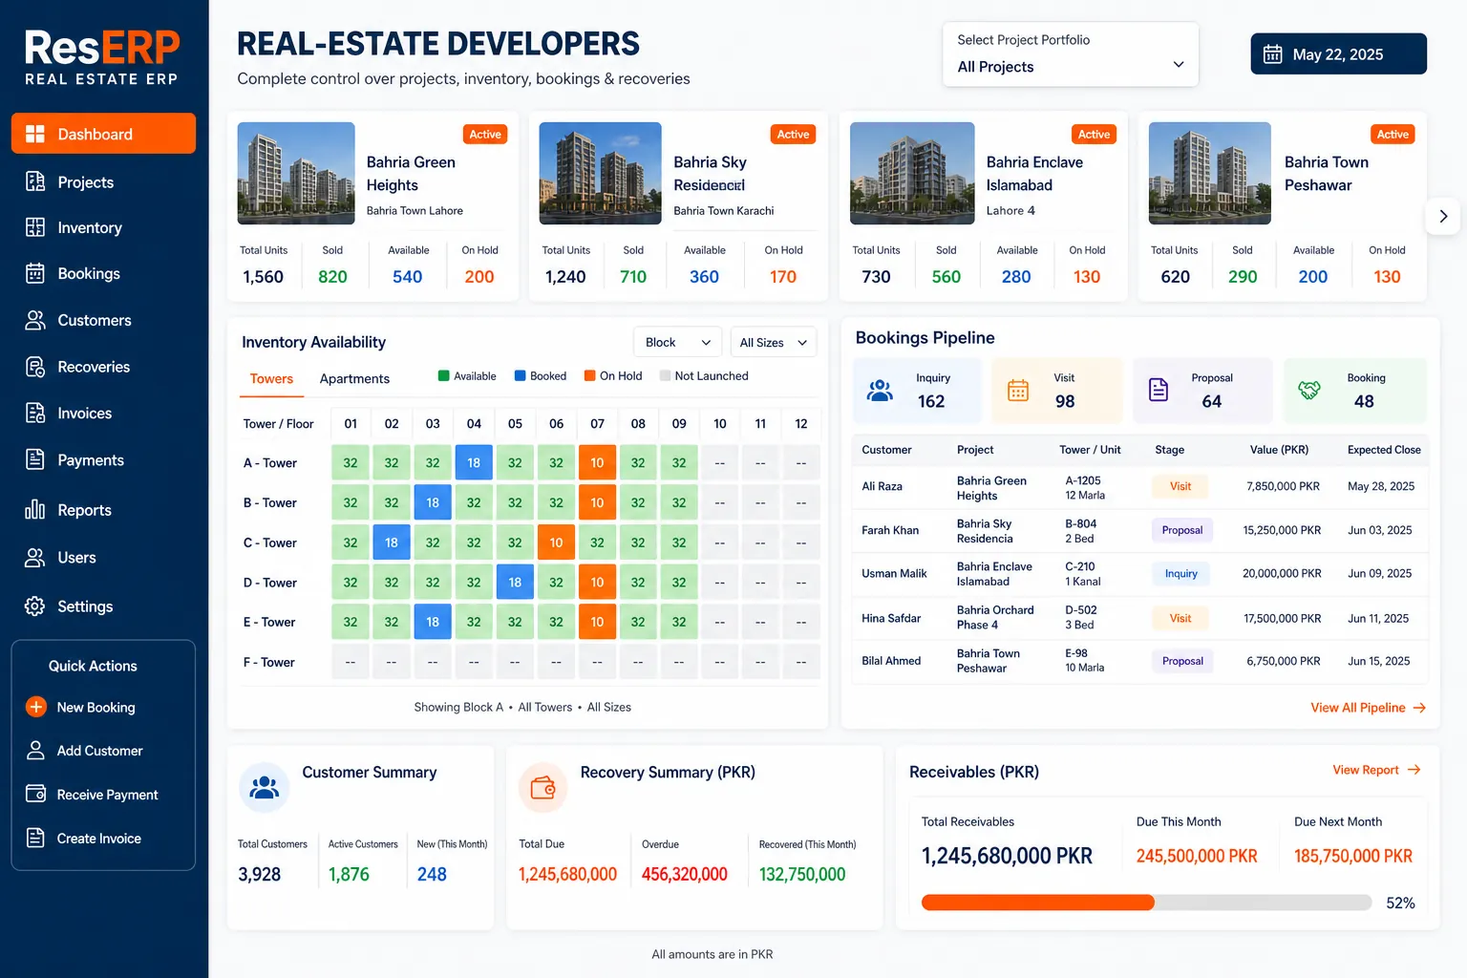The width and height of the screenshot is (1467, 978).
Task: Click the orange On Hold legend swatch
Action: click(590, 375)
